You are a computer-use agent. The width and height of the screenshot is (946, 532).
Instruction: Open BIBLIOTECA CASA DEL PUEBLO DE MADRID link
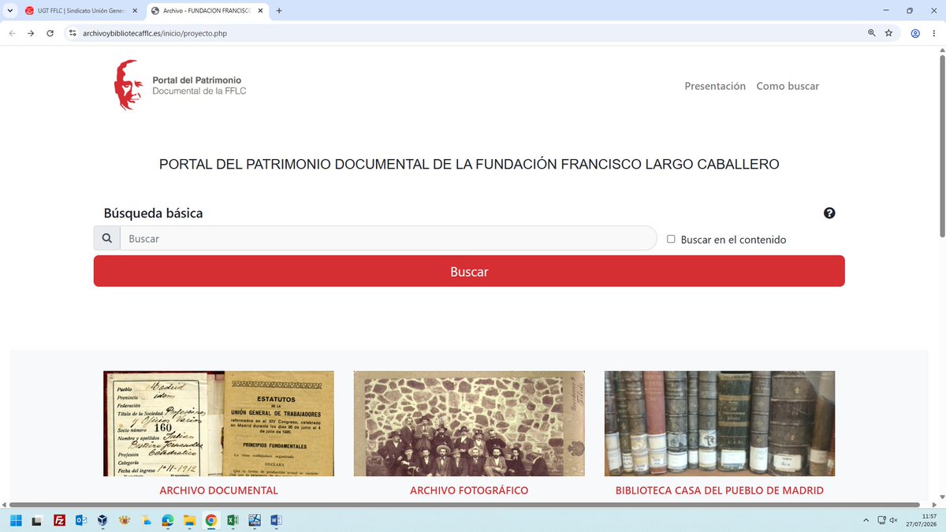click(x=720, y=490)
